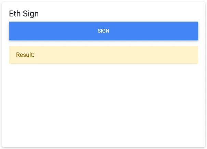Trigger the Eth Sign signing request
Image resolution: width=207 pixels, height=149 pixels.
[103, 31]
